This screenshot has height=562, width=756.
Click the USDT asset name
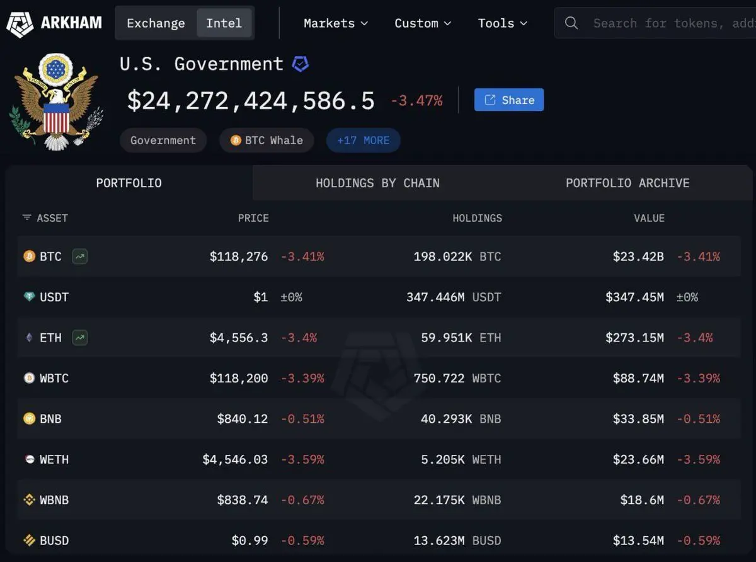54,297
